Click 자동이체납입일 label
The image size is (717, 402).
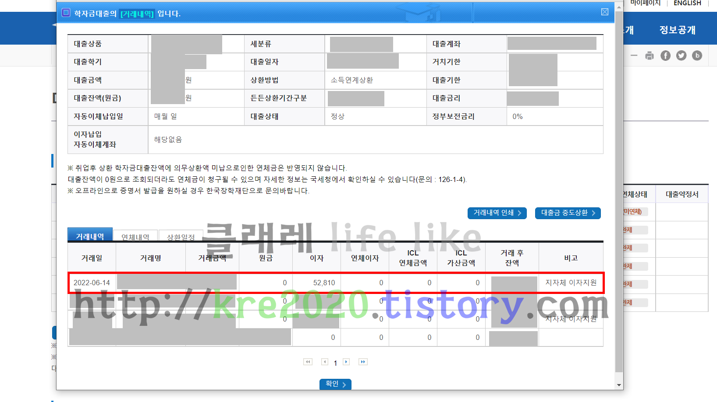98,116
